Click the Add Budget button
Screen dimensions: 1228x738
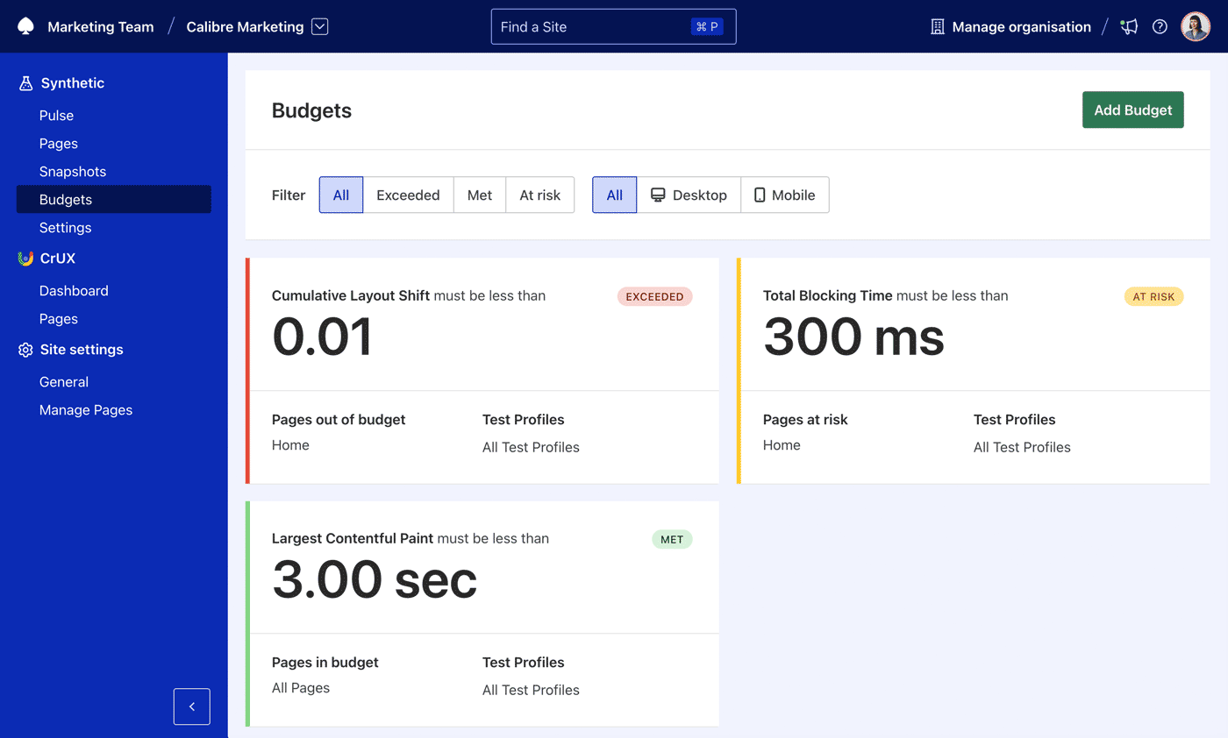pyautogui.click(x=1132, y=110)
